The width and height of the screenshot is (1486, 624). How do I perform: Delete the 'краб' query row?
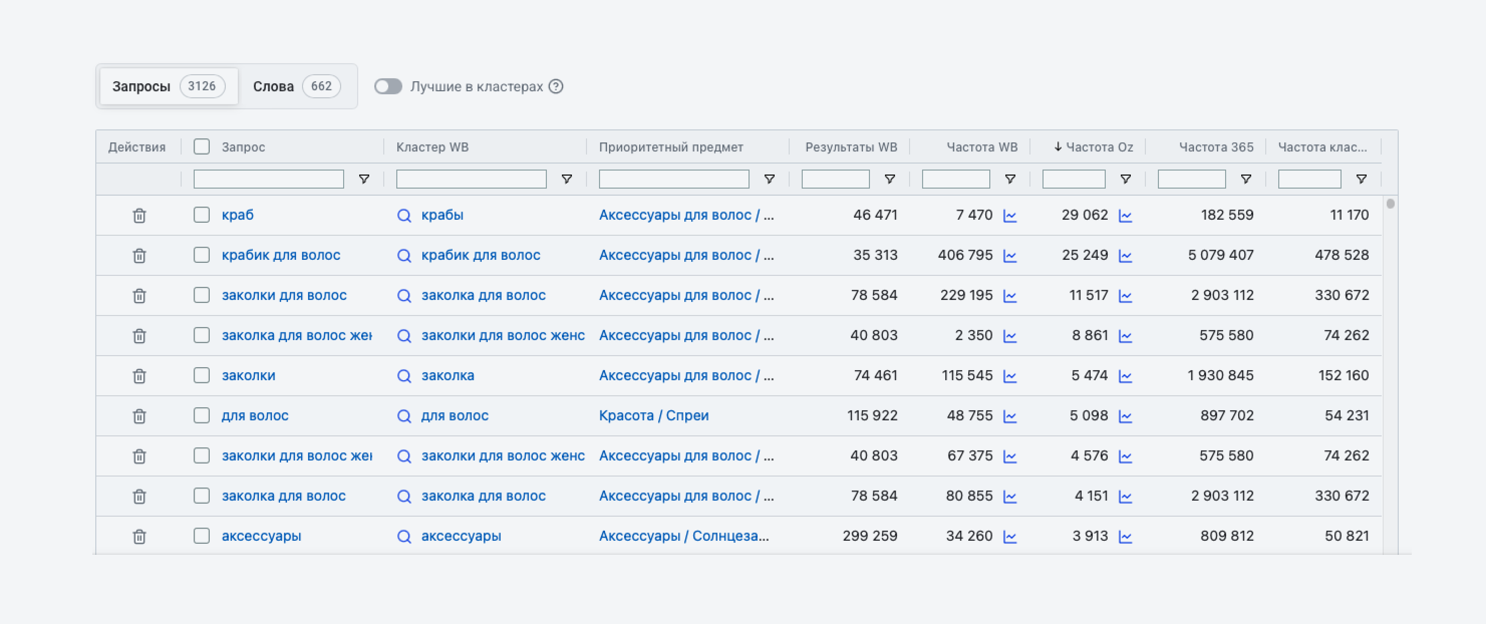click(x=139, y=216)
